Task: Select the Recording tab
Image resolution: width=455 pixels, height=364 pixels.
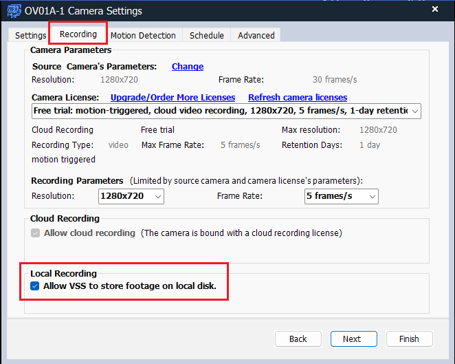Action: 78,34
